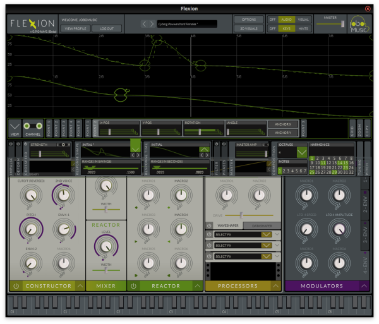379x324 pixels.
Task: Toggle the Filter power button
Action: point(217,144)
